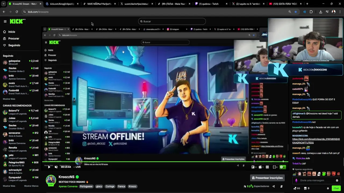The image size is (344, 193).
Task: Open the kick.com/biropjl clip link in chat
Action: coord(316,141)
